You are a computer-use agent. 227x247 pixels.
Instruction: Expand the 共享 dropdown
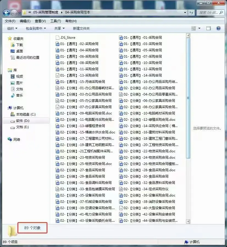[59, 28]
